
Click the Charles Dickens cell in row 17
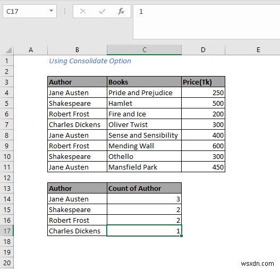pos(77,231)
